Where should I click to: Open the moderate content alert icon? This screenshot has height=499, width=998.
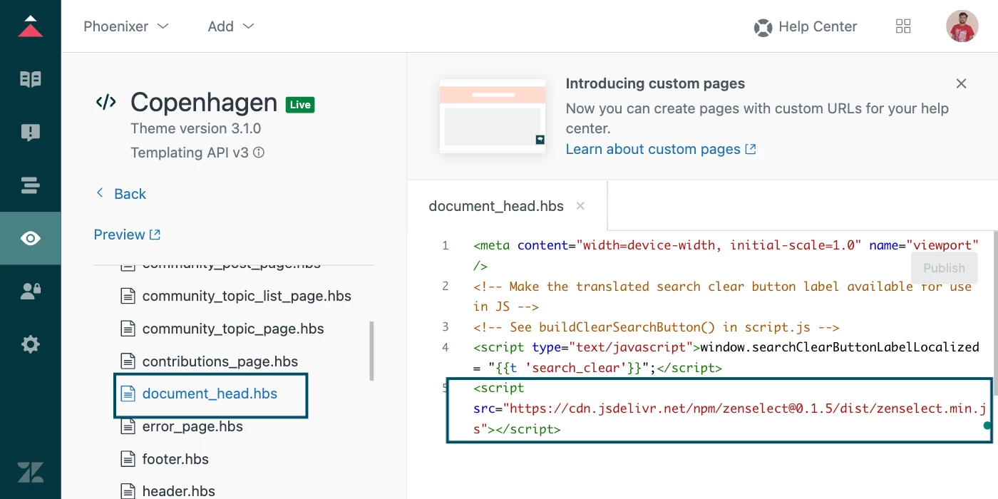(x=31, y=133)
